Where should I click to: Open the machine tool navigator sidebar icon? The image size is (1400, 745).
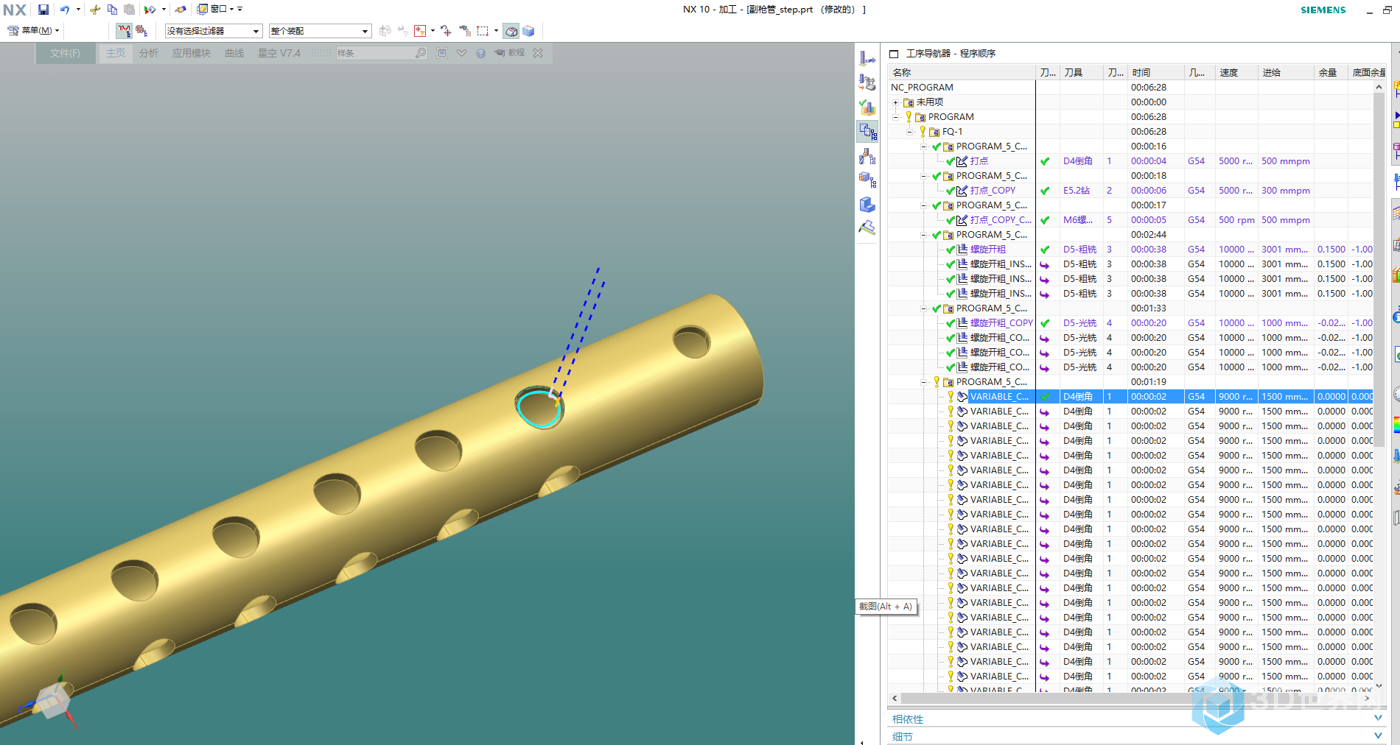[x=867, y=83]
